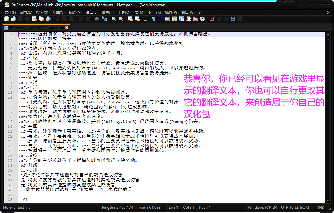
Task: Open the User Defined Language icon
Action: point(167,19)
